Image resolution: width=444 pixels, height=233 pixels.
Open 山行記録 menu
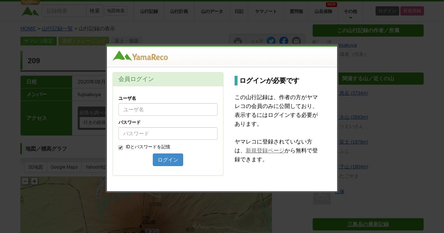[x=149, y=11]
